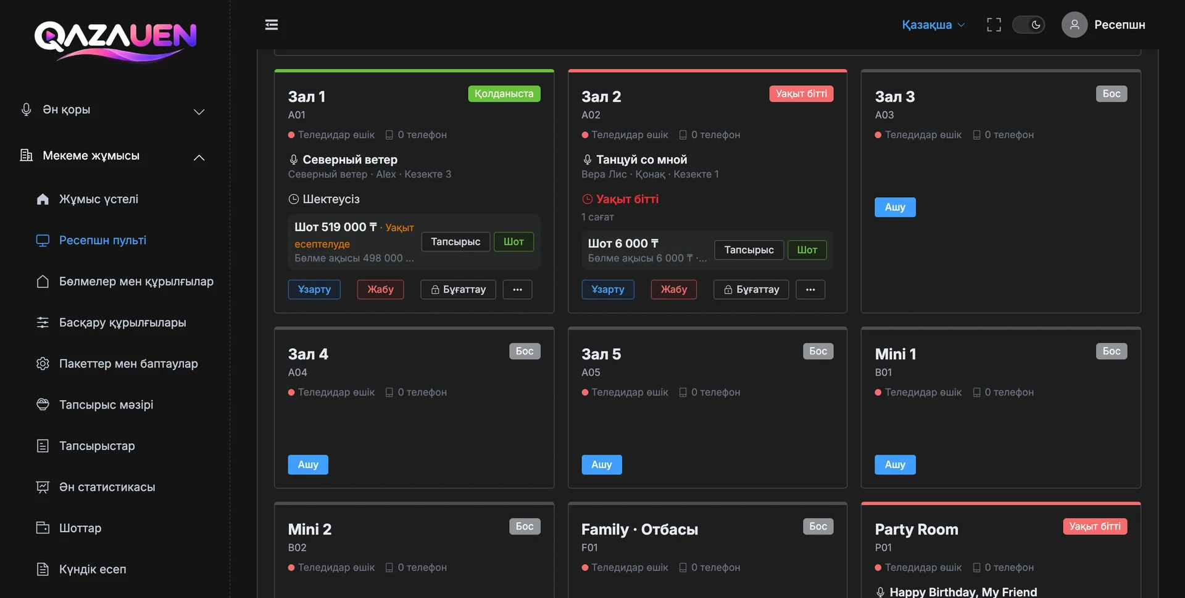Click Ұзарту button in Зал 1

(314, 289)
